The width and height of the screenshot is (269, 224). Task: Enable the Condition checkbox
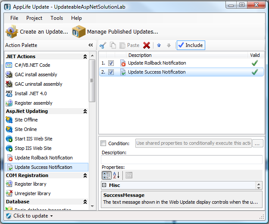pos(103,143)
